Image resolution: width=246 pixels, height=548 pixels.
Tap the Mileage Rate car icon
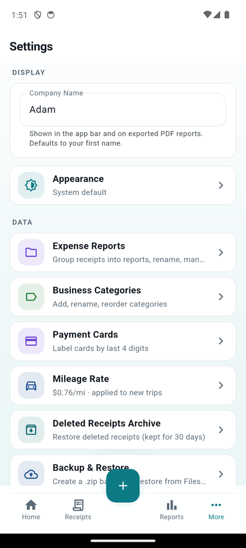point(31,385)
